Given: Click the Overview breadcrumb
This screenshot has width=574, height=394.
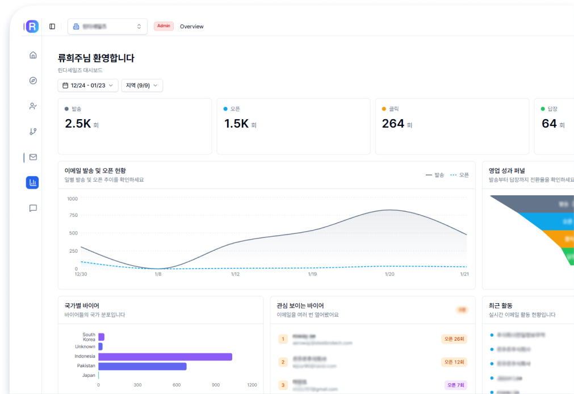Looking at the screenshot, I should pos(191,27).
